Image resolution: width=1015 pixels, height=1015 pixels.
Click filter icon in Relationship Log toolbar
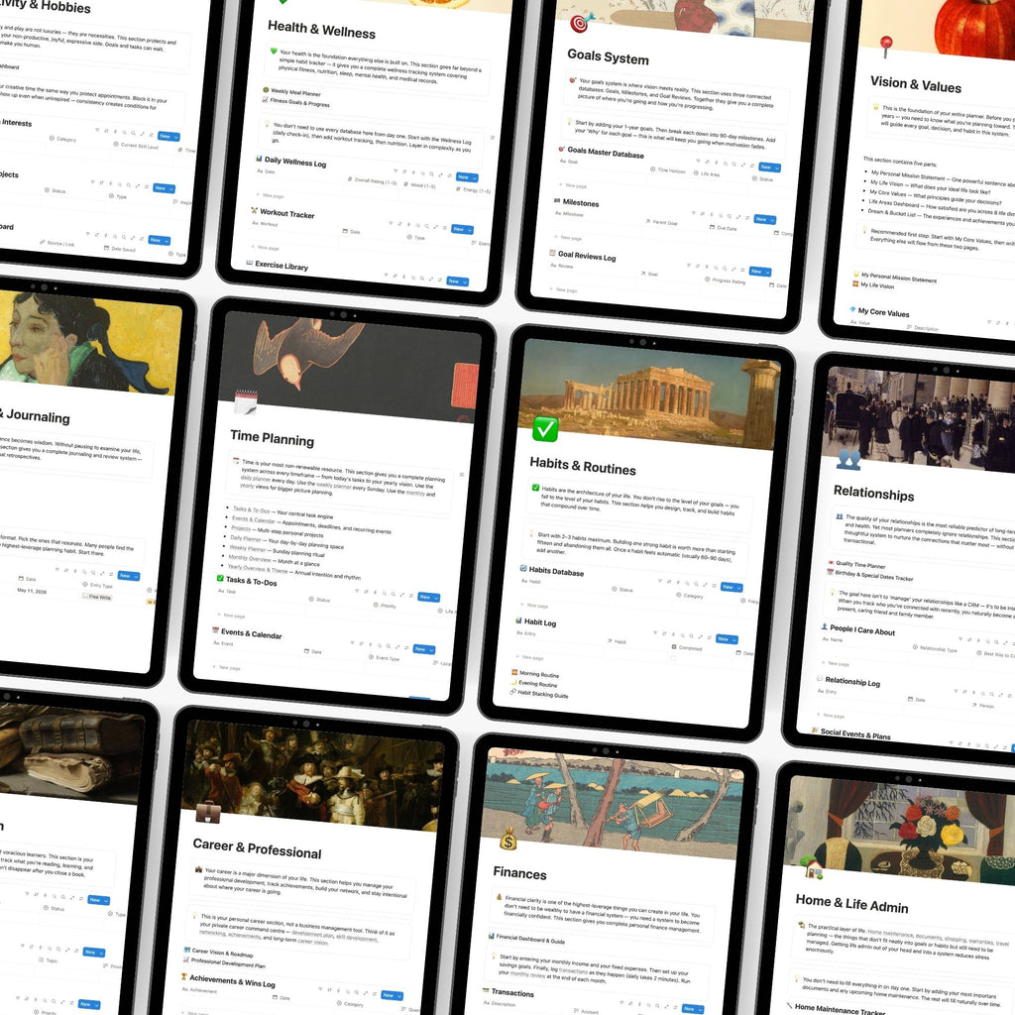956,691
